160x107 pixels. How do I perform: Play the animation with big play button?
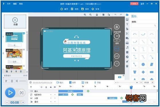click(10, 93)
